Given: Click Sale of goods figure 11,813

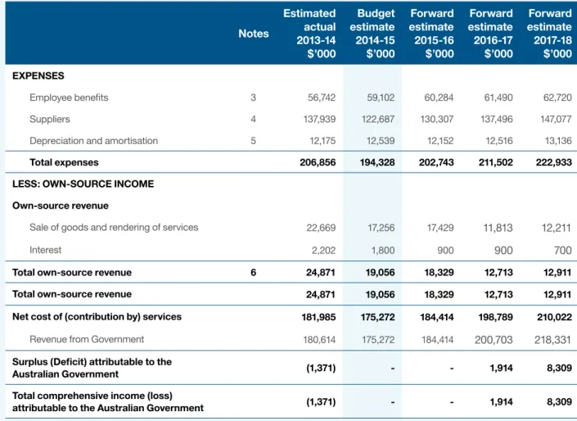Looking at the screenshot, I should tap(498, 228).
